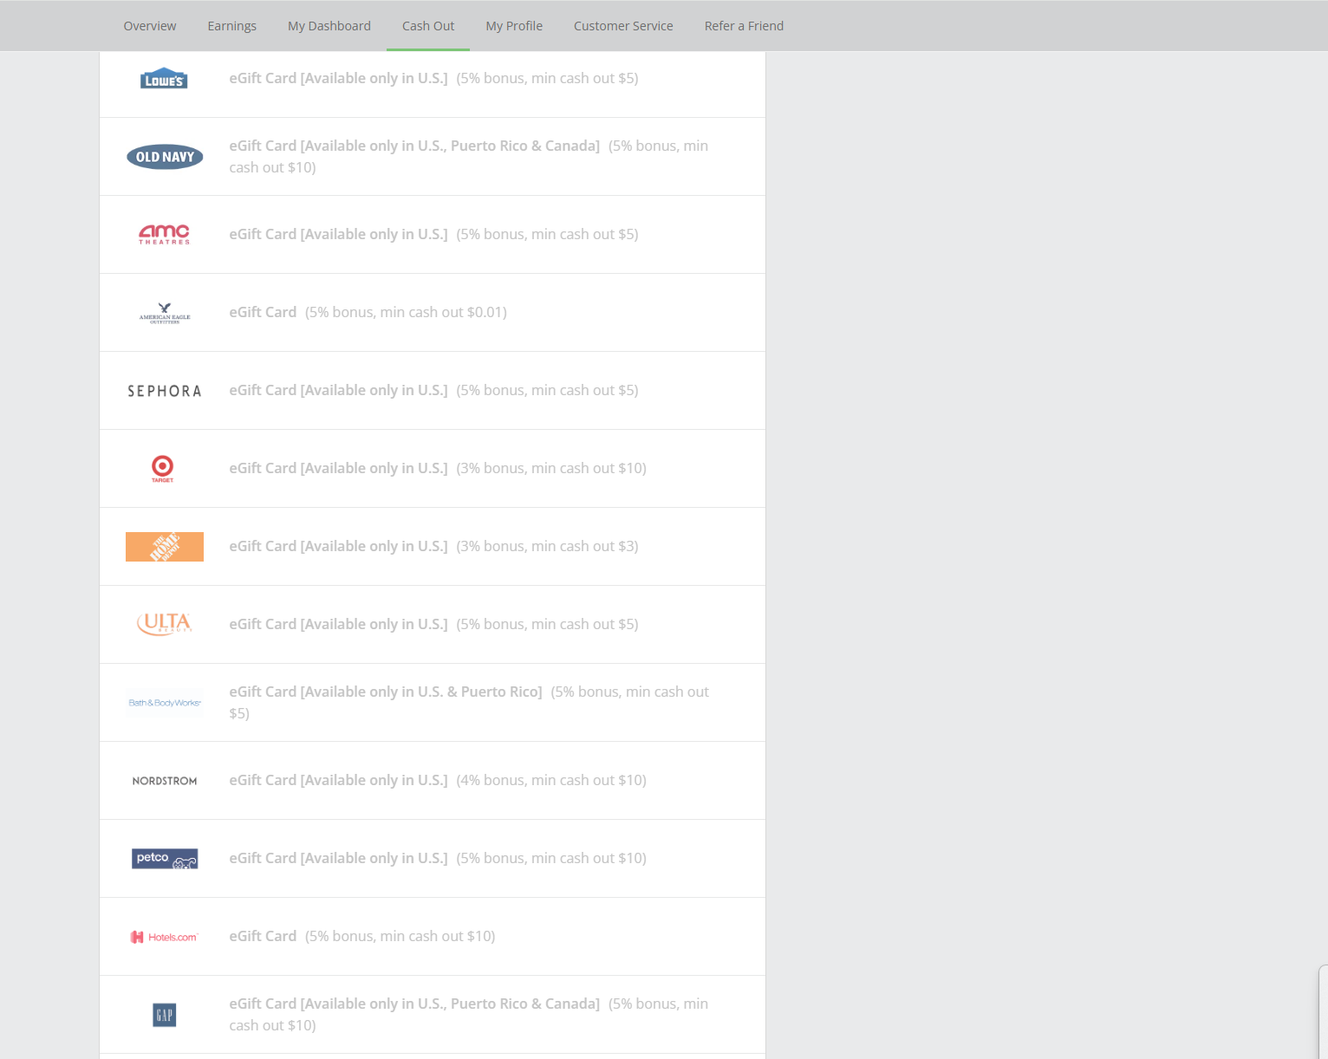Open the Nordstrom eGift Card option
Viewport: 1328px width, 1059px height.
click(338, 780)
